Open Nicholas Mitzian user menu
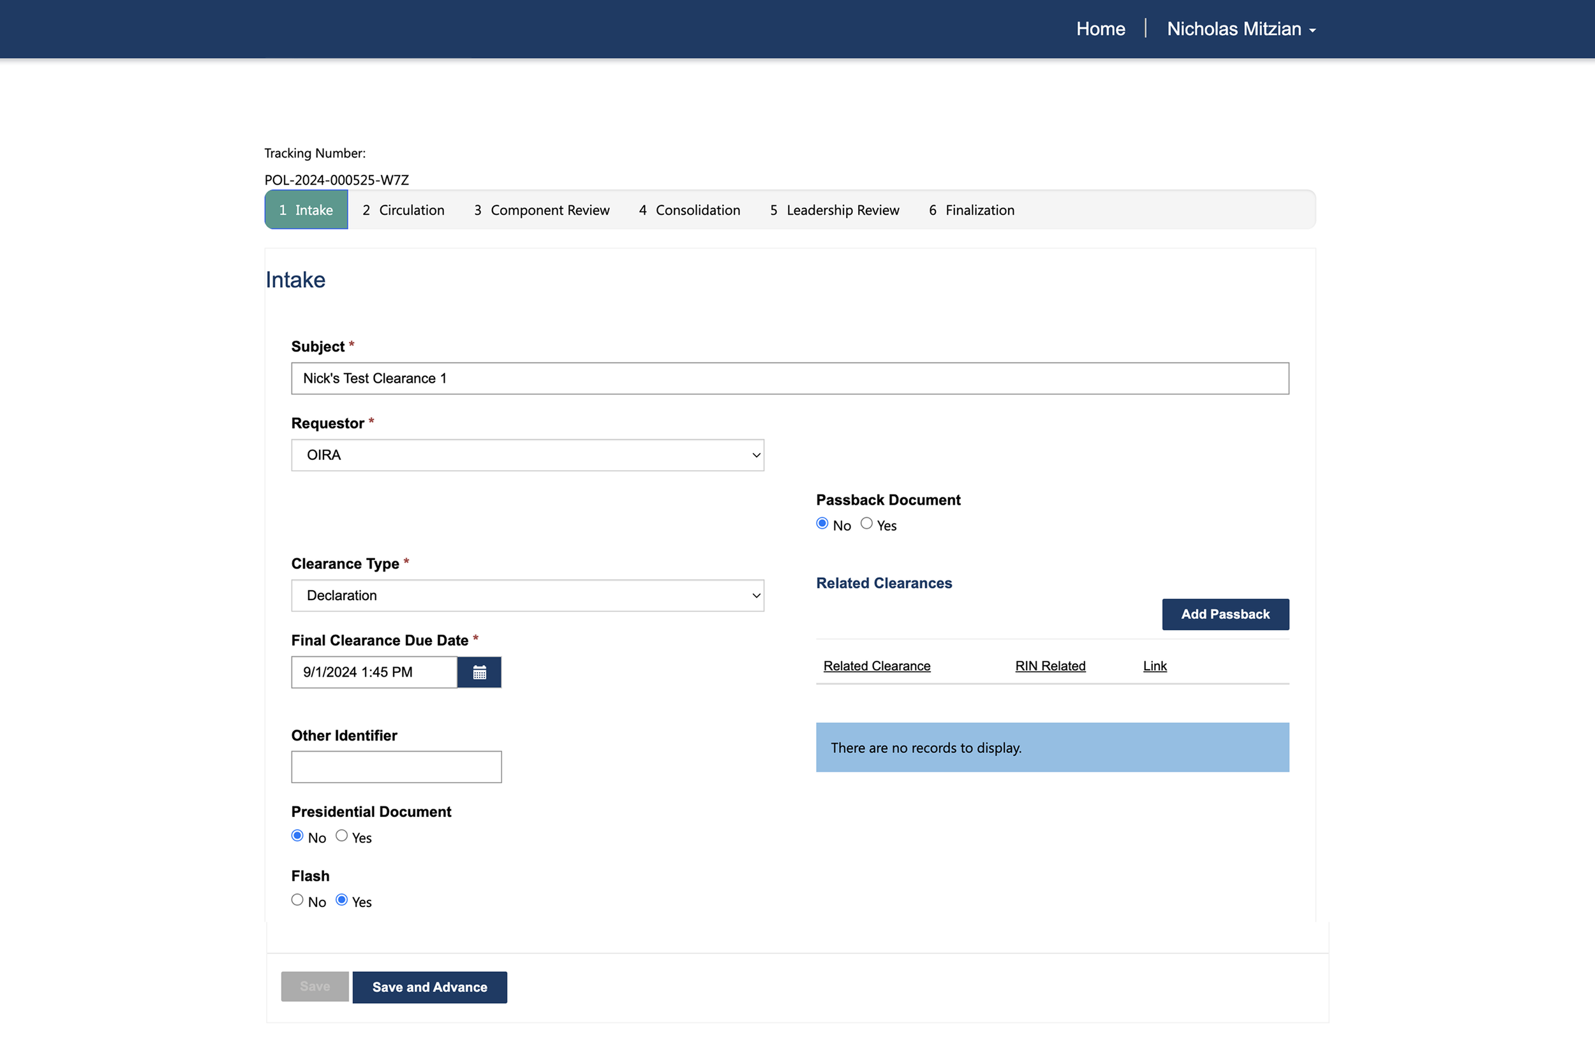1595x1046 pixels. point(1240,29)
